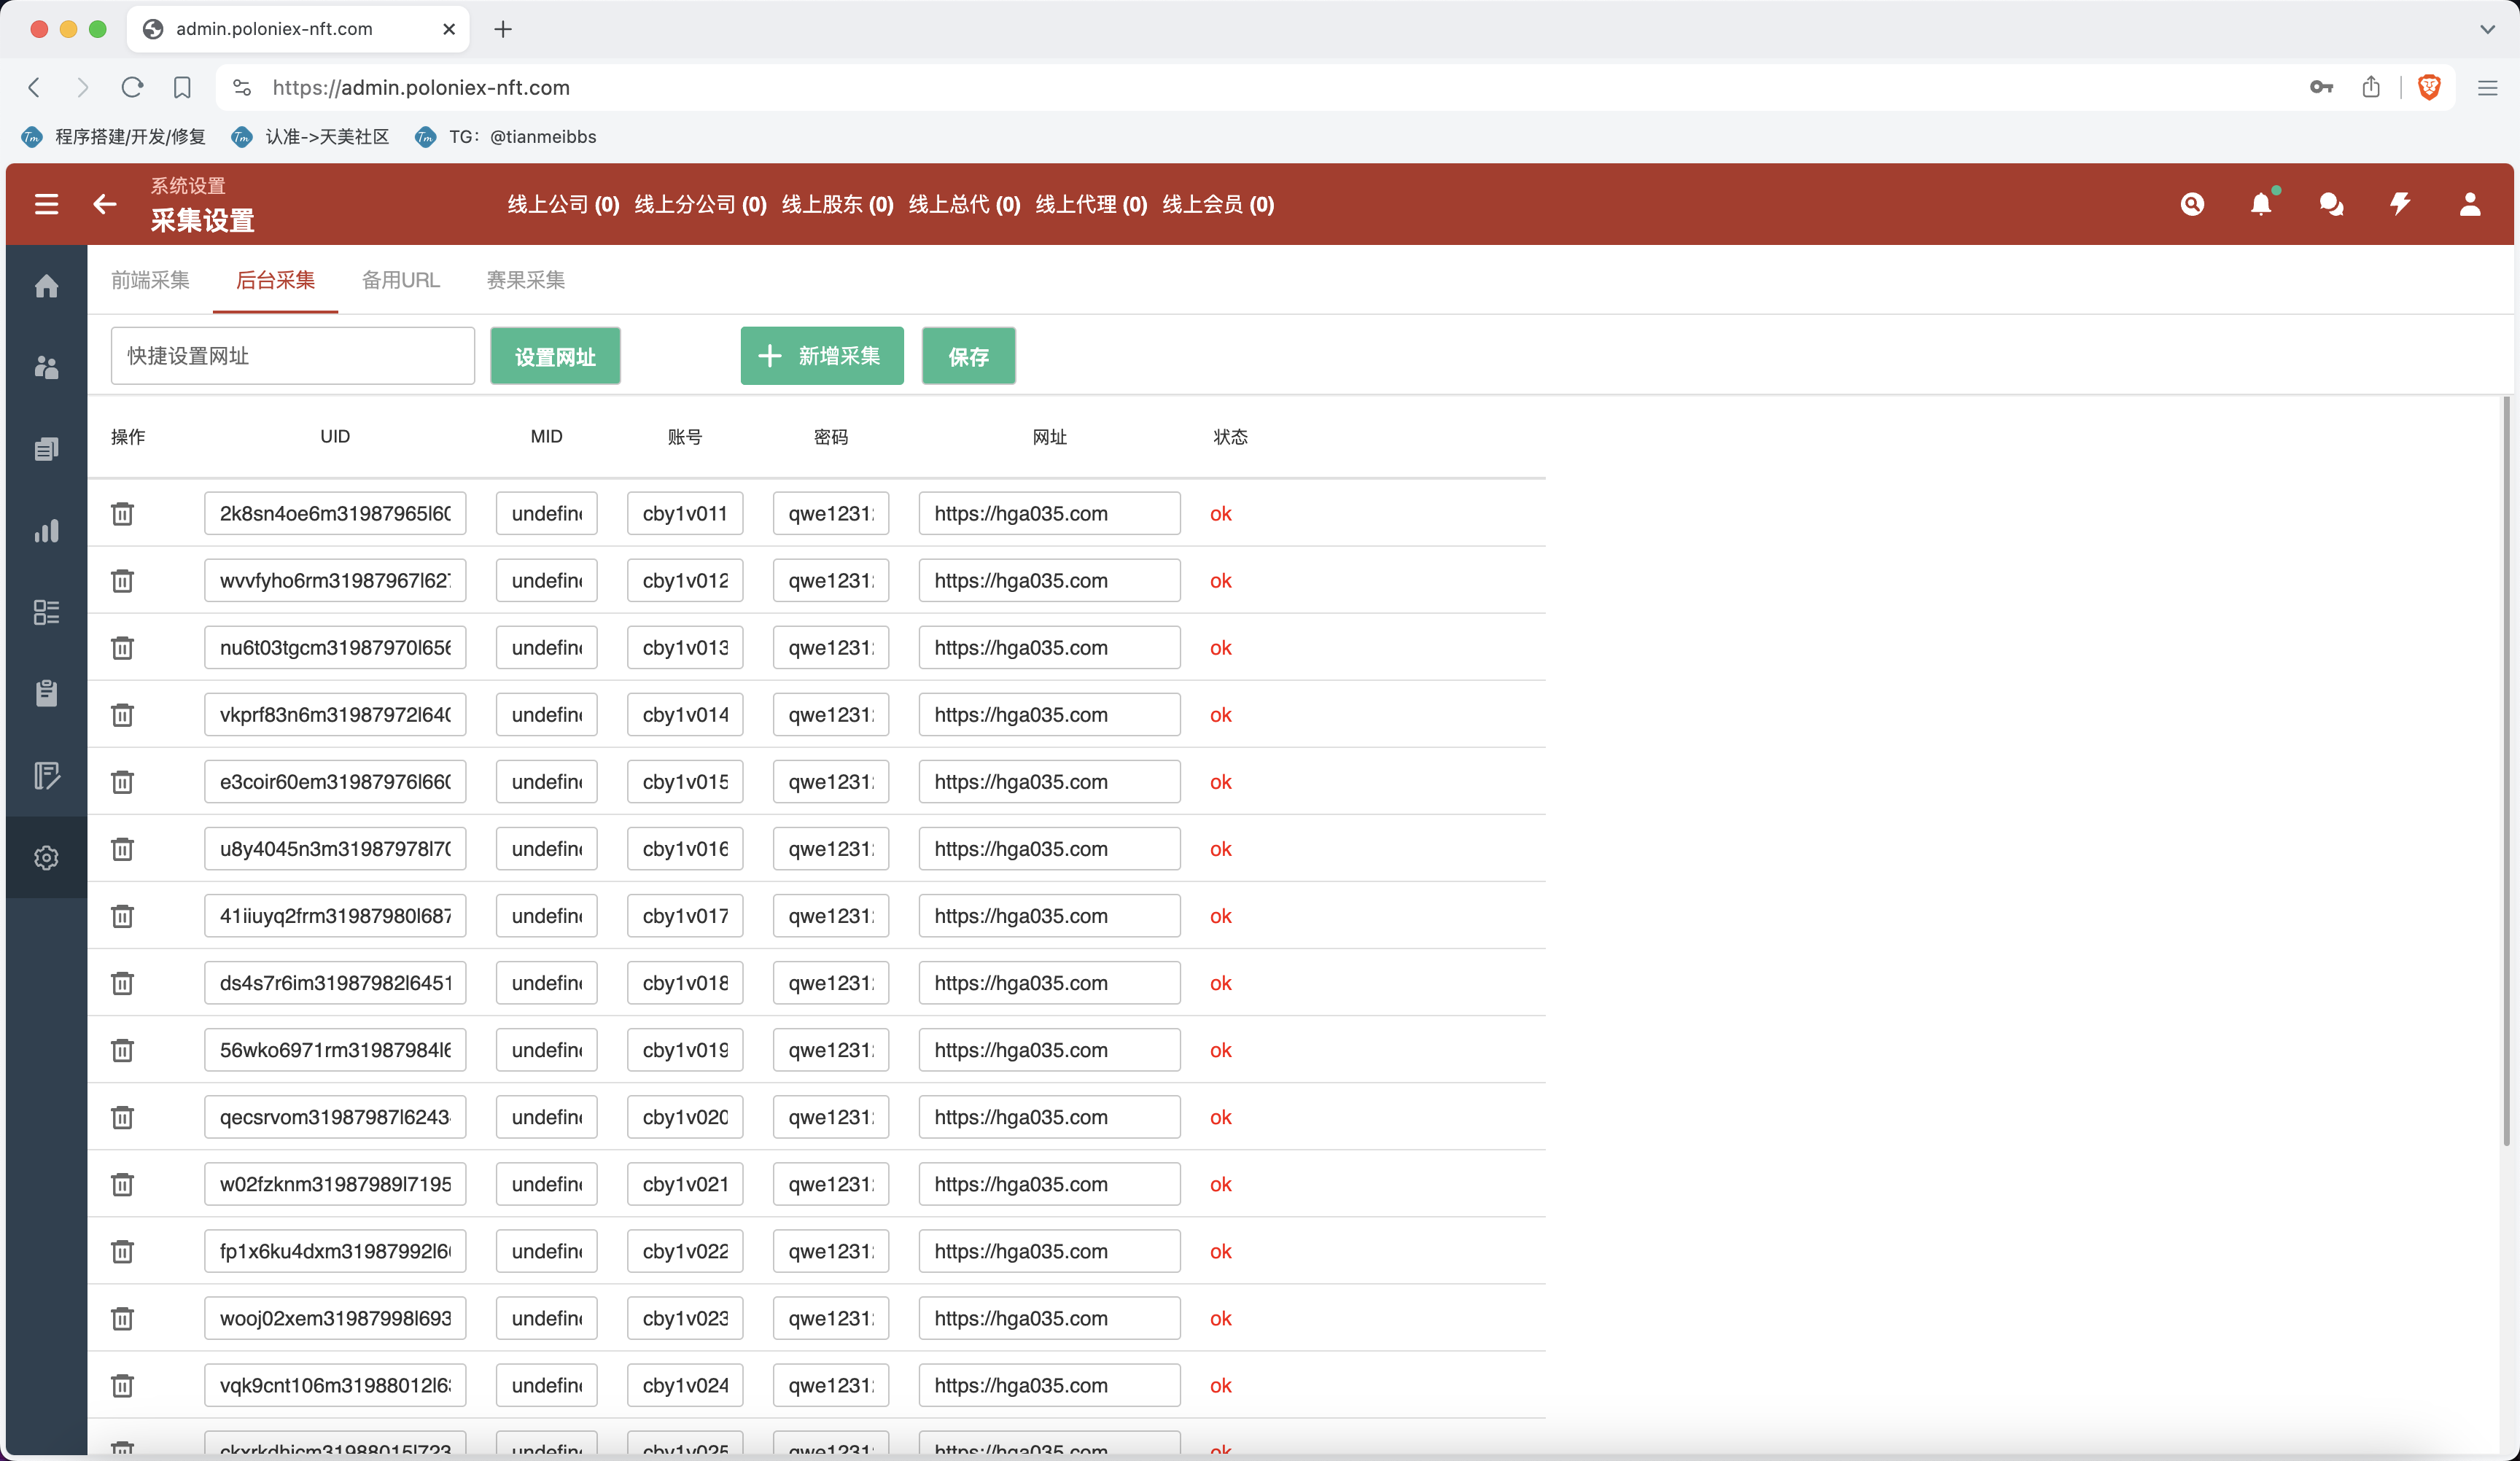The image size is (2520, 1461).
Task: Focus the 快捷设置网址 input field
Action: (x=292, y=356)
